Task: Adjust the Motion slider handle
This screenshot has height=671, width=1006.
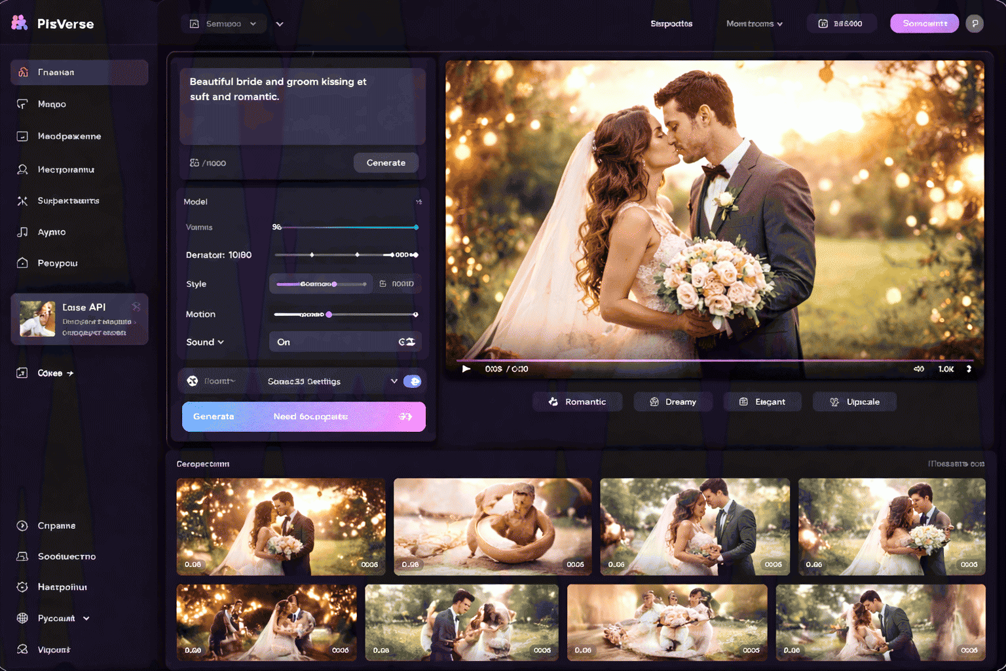Action: pos(329,315)
